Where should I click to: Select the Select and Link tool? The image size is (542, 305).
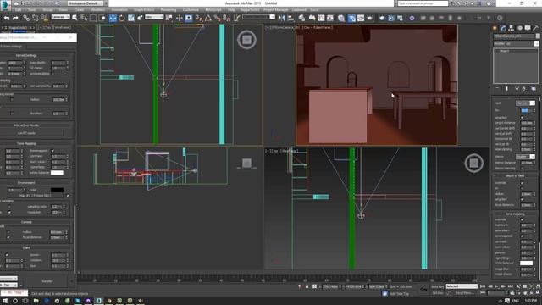point(26,18)
